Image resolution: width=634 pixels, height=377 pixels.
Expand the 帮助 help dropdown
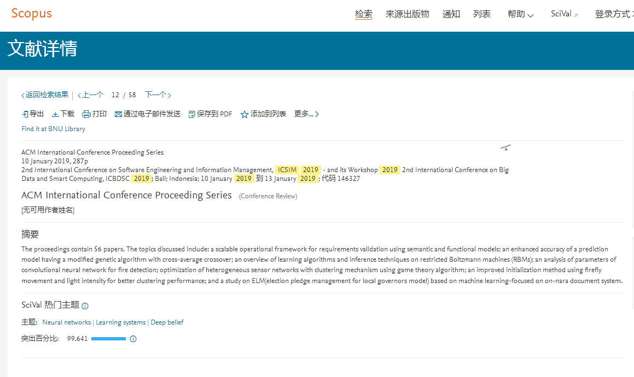coord(520,14)
